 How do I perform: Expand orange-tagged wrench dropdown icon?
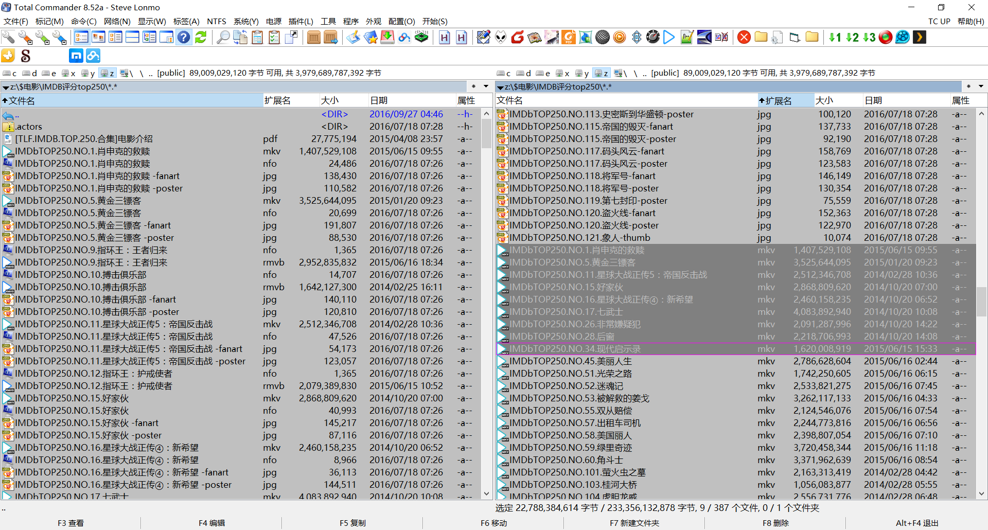point(25,37)
